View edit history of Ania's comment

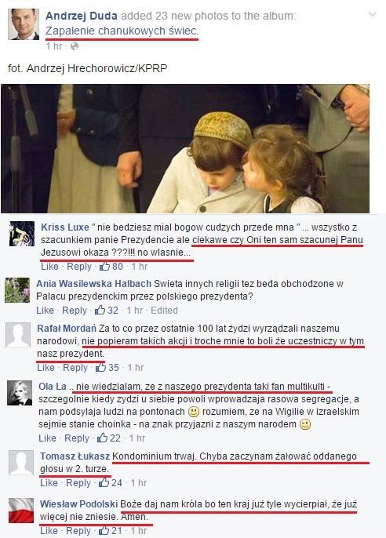tap(164, 311)
